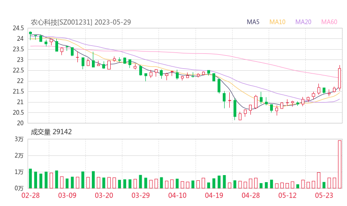347x206 pixels.
Task: Click the 21.5 price axis label
Action: pos(18,91)
